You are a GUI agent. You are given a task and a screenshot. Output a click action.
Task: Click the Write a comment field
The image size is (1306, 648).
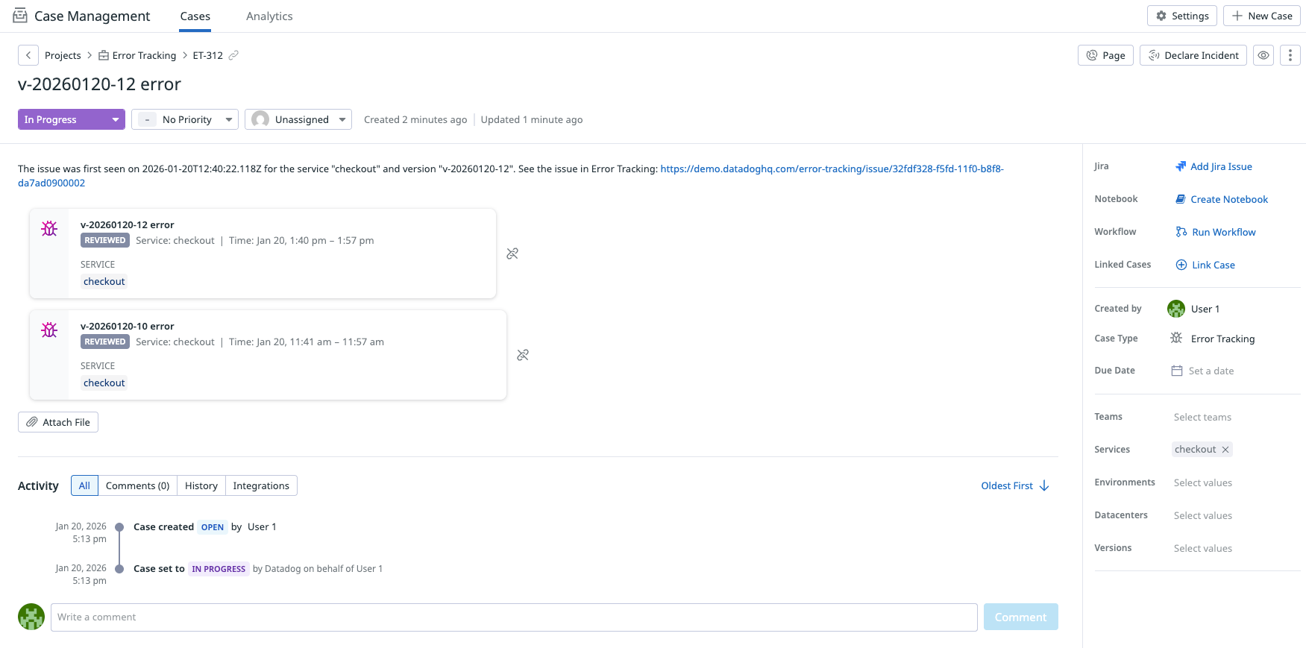(x=513, y=617)
